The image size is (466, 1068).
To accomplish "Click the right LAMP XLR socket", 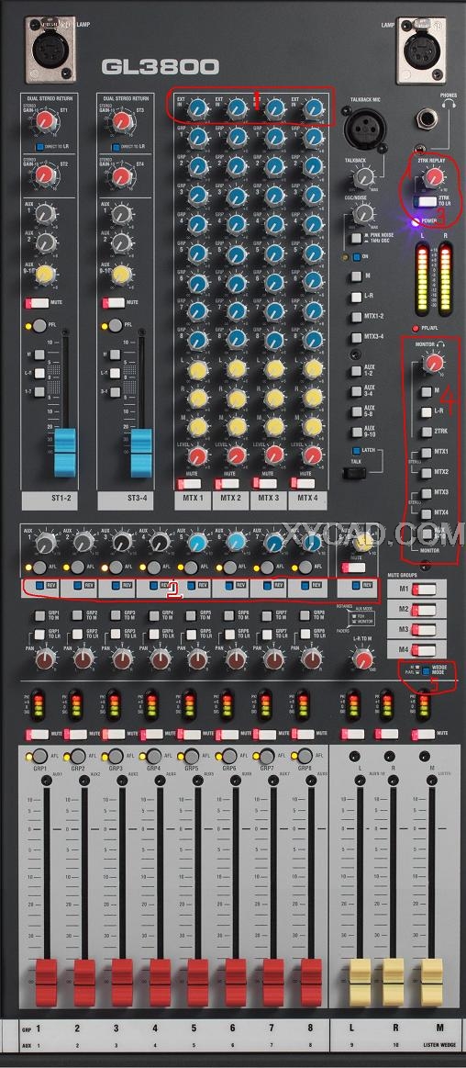I will pos(423,49).
